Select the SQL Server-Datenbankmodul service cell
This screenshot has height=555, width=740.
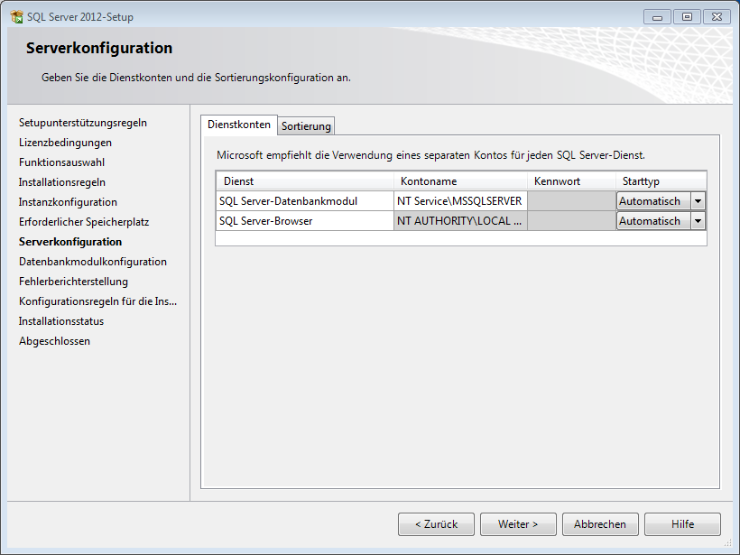(x=304, y=201)
